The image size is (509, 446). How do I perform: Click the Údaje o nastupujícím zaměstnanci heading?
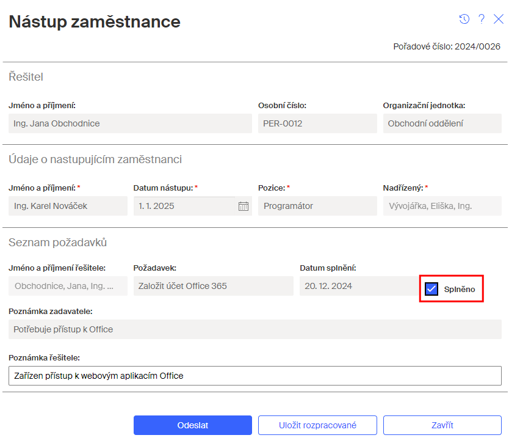coord(95,159)
